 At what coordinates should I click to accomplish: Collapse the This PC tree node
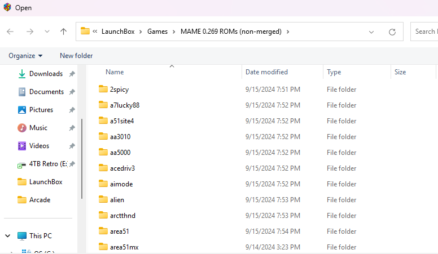(8, 236)
